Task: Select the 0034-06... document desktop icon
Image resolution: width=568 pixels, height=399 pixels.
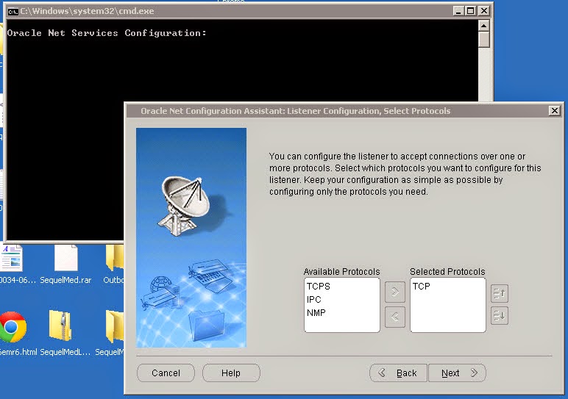Action: pyautogui.click(x=15, y=264)
